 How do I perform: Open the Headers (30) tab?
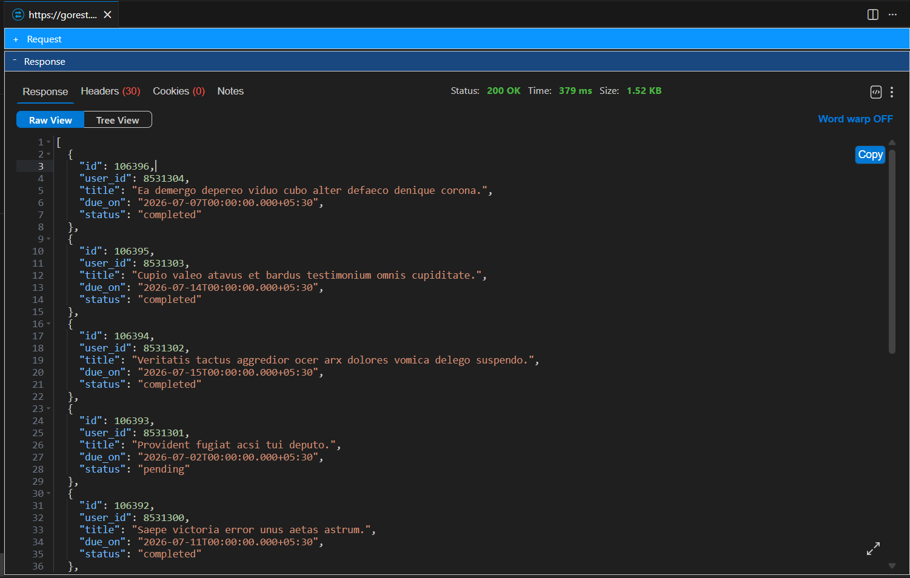(110, 91)
